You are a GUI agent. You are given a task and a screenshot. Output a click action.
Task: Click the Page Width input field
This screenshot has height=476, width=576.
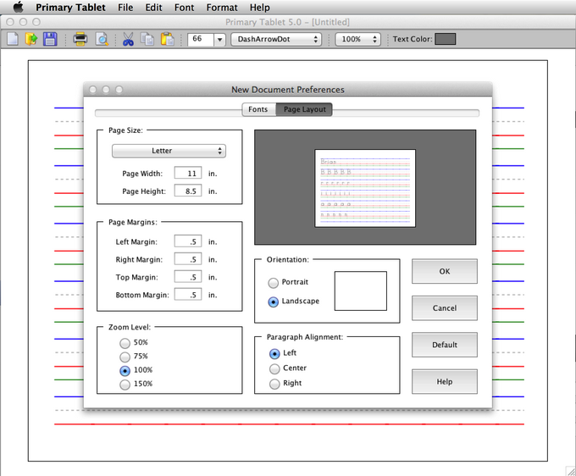tap(187, 173)
